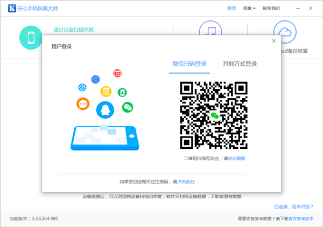Open the 登录 login link in title bar
This screenshot has width=323, height=227.
point(231,9)
